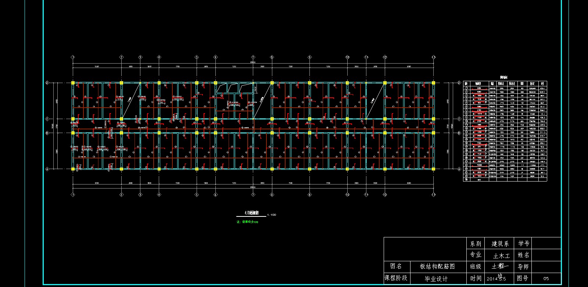Viewport: 588px width, 287px height.
Task: Click axis bubble 9 in bottom row
Action: pyautogui.click(x=309, y=195)
